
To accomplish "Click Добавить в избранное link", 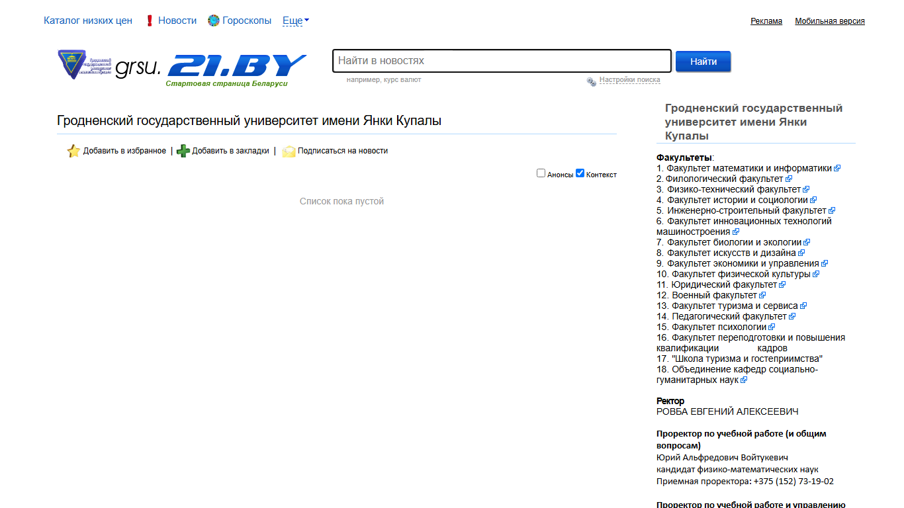I will pos(124,151).
